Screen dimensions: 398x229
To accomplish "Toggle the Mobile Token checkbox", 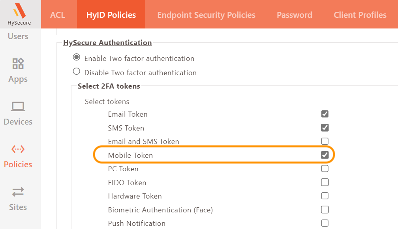I will (325, 155).
